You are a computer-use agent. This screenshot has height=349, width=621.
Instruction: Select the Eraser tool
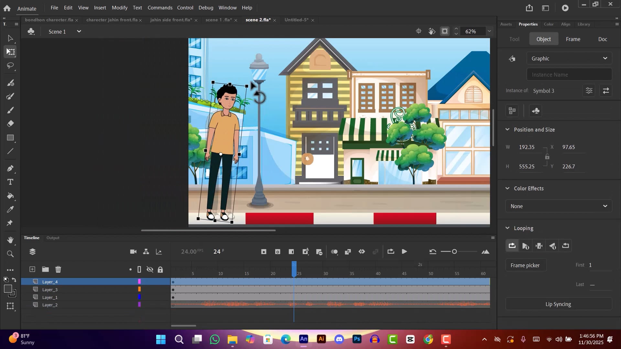pyautogui.click(x=10, y=124)
